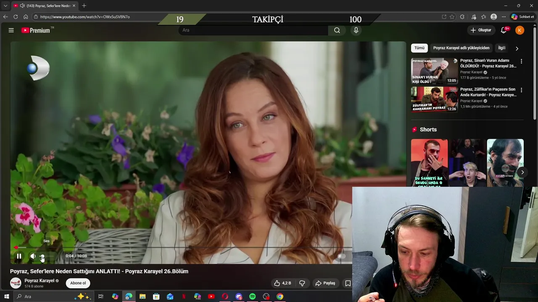
Task: Open Task View on the taskbar
Action: (101, 297)
